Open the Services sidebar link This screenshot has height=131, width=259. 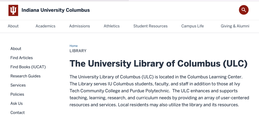[18, 85]
